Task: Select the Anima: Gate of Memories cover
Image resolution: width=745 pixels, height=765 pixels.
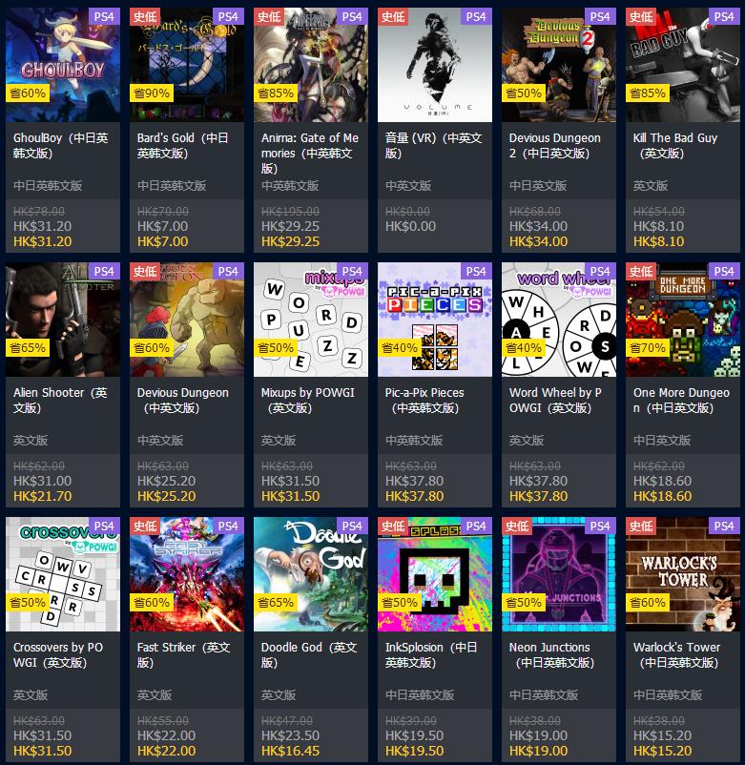Action: [x=311, y=65]
